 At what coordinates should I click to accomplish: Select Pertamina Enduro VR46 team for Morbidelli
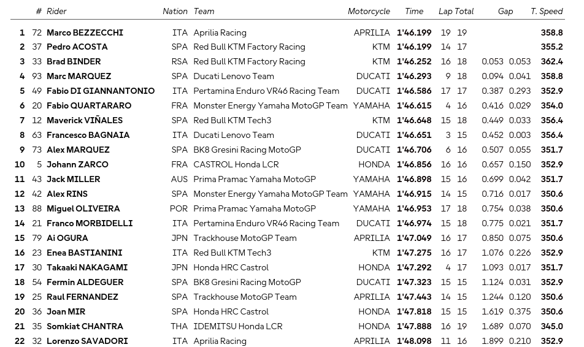(266, 223)
